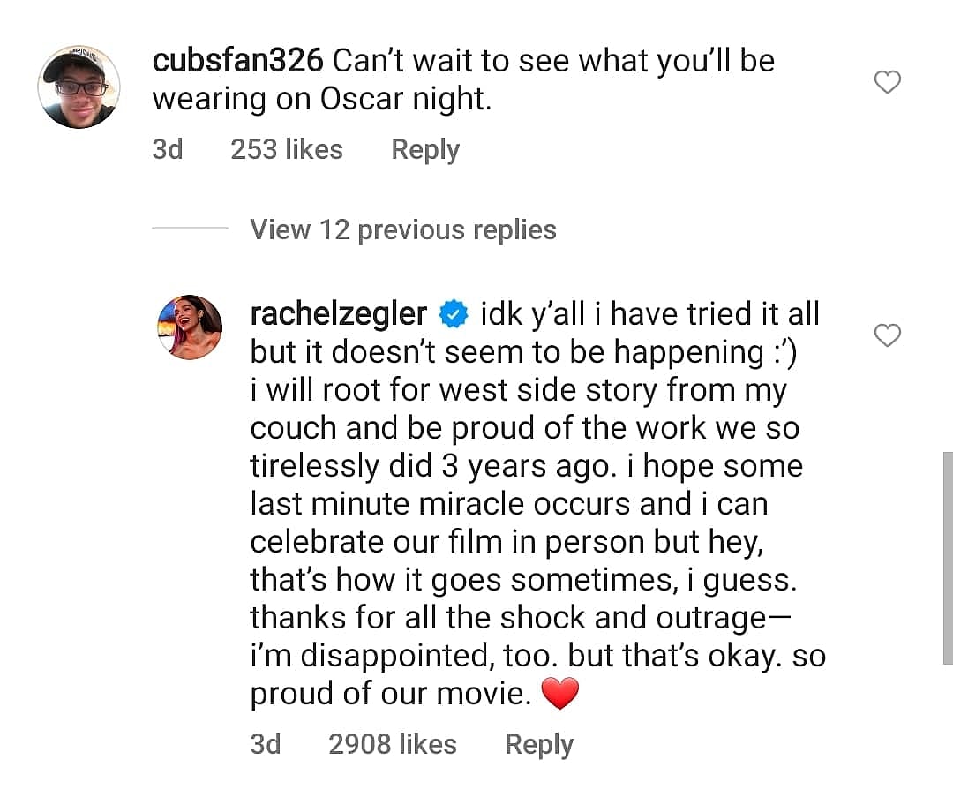This screenshot has width=953, height=790.
Task: View the 253 likes list
Action: point(286,149)
